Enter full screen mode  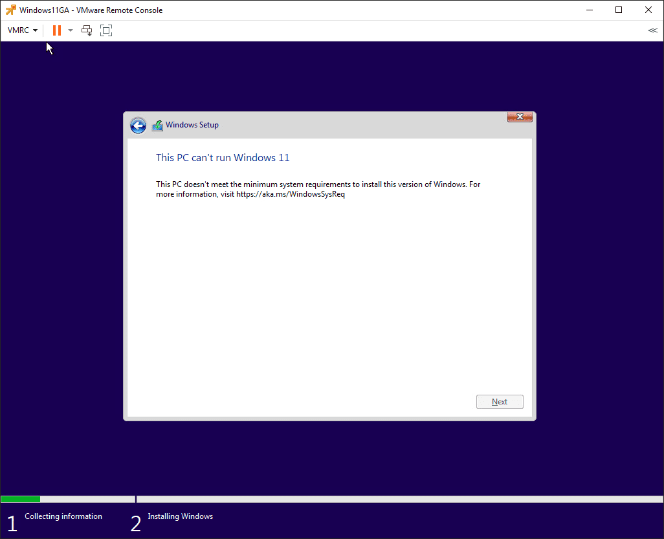[x=105, y=30]
